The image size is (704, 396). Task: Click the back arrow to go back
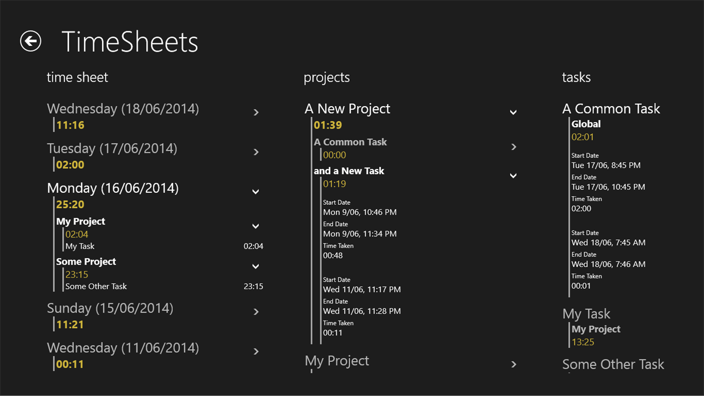pos(30,41)
